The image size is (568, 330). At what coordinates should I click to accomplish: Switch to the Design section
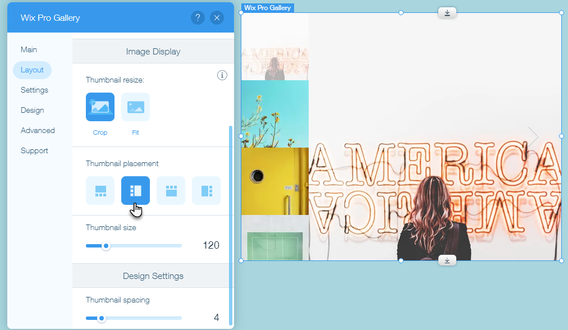pos(32,110)
